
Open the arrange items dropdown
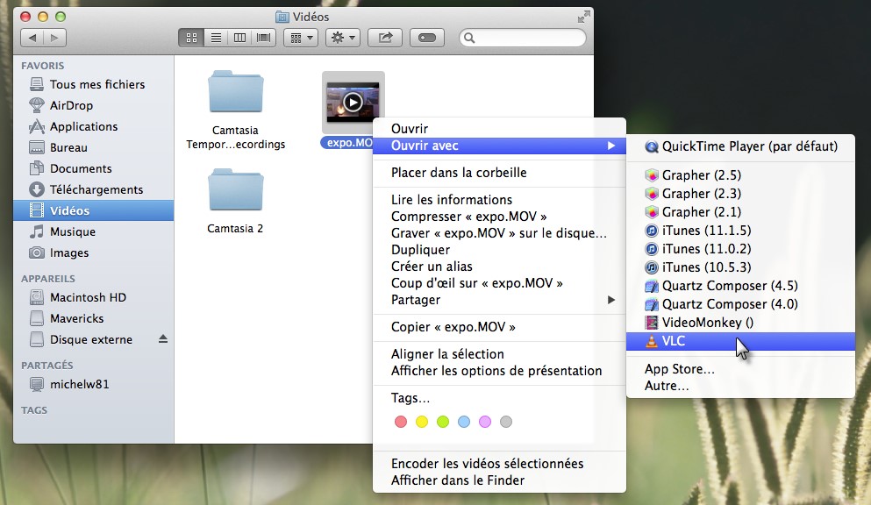[x=300, y=38]
